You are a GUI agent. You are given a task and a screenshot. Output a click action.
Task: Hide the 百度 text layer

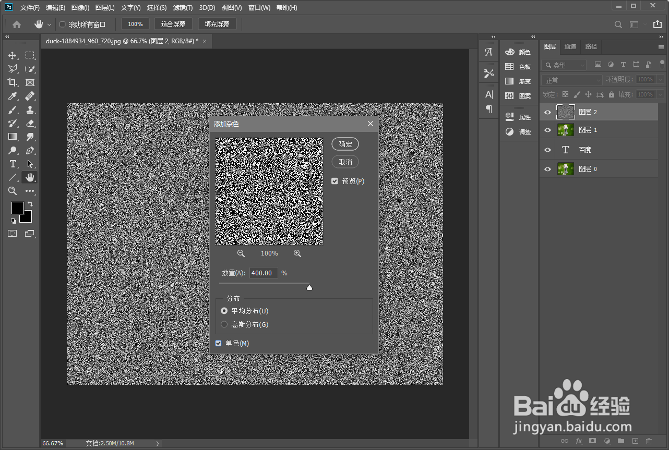(x=548, y=150)
